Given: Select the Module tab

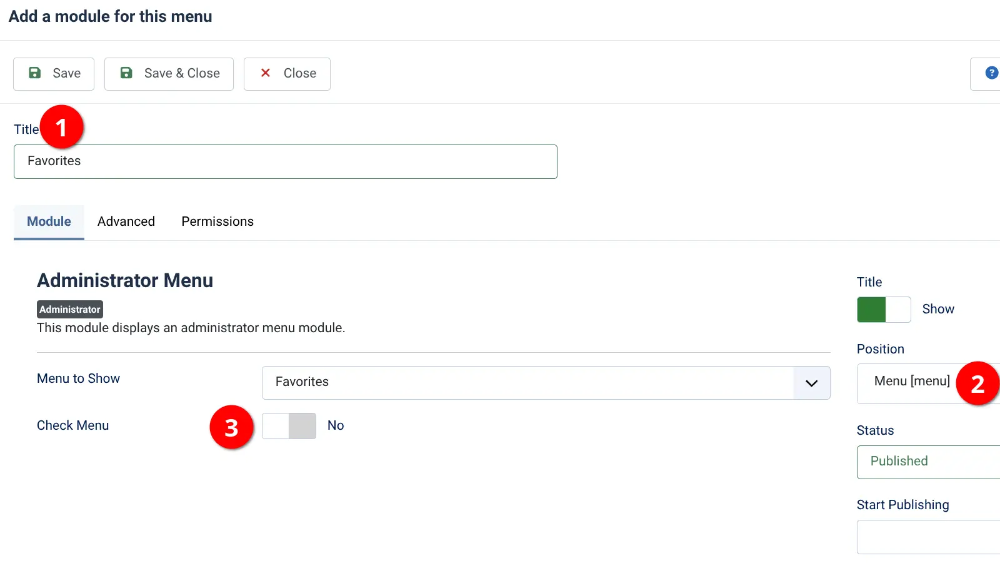Looking at the screenshot, I should [x=48, y=221].
